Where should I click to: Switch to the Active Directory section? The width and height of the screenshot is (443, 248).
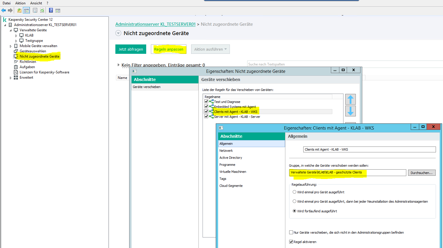pyautogui.click(x=231, y=158)
